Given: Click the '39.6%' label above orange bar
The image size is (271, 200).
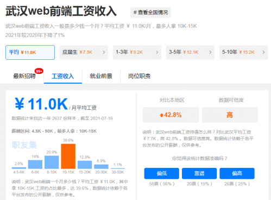Looking at the screenshot, I should pos(68,140).
